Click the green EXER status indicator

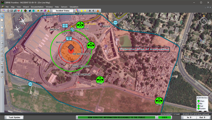click(164, 118)
